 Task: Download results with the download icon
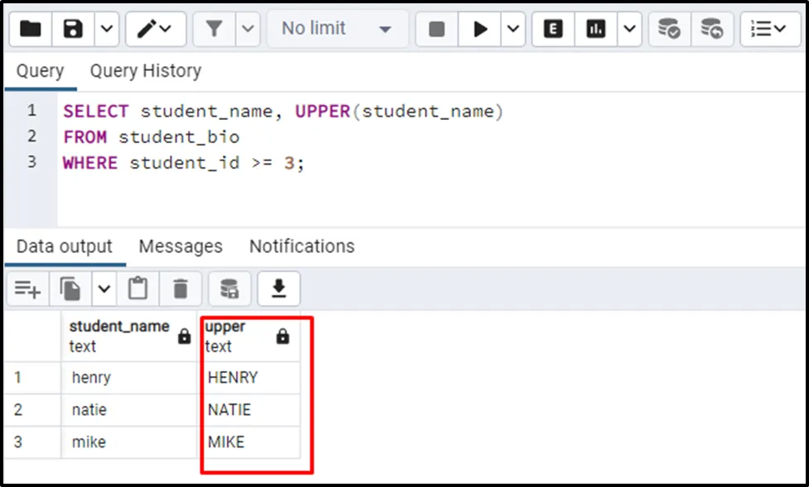tap(279, 289)
